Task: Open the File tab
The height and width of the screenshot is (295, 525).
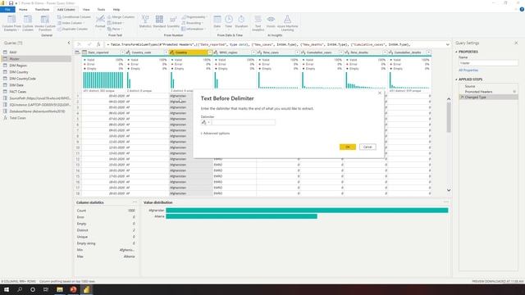Action: click(x=7, y=10)
